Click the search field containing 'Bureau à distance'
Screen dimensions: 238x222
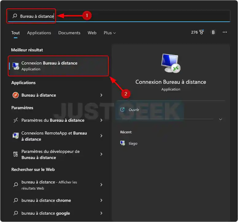[119, 16]
